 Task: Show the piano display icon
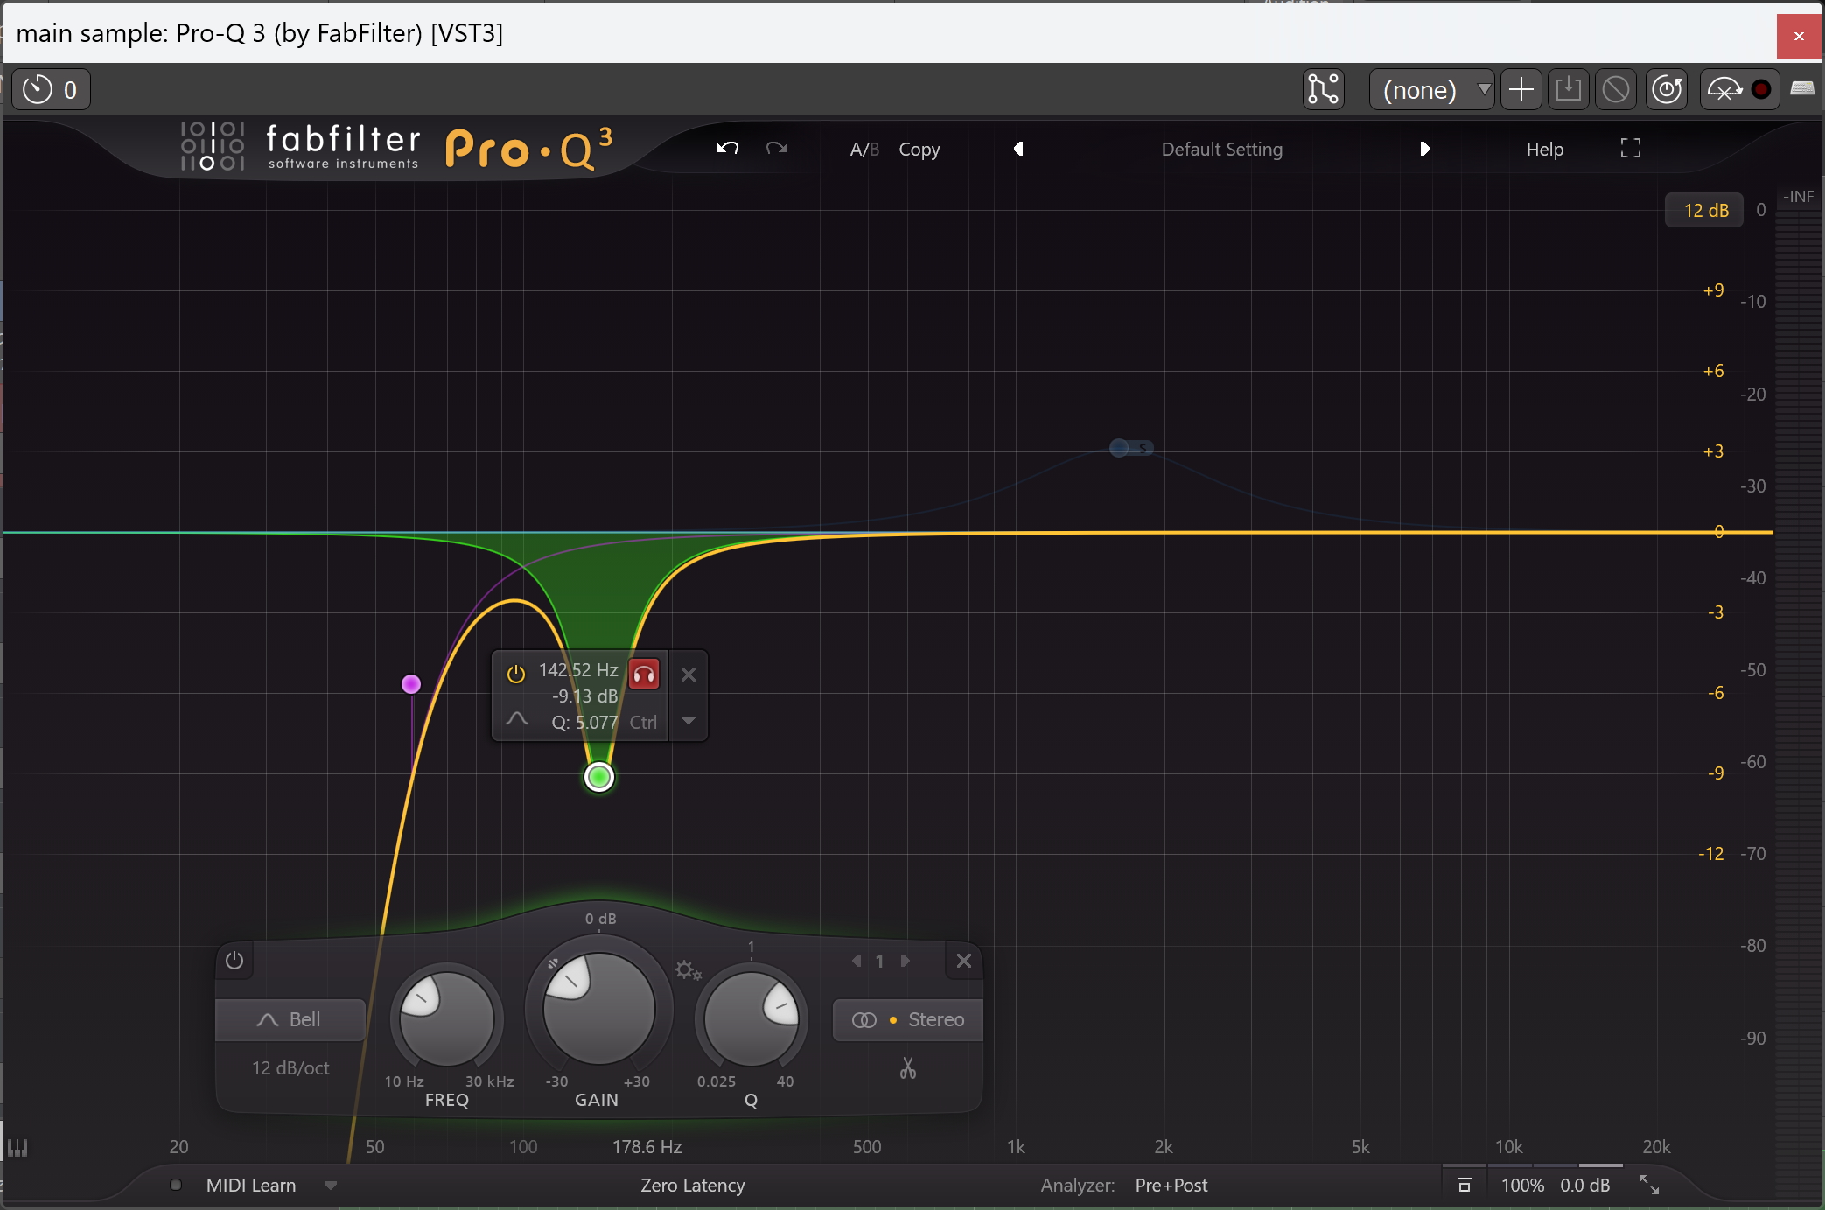tap(17, 1148)
